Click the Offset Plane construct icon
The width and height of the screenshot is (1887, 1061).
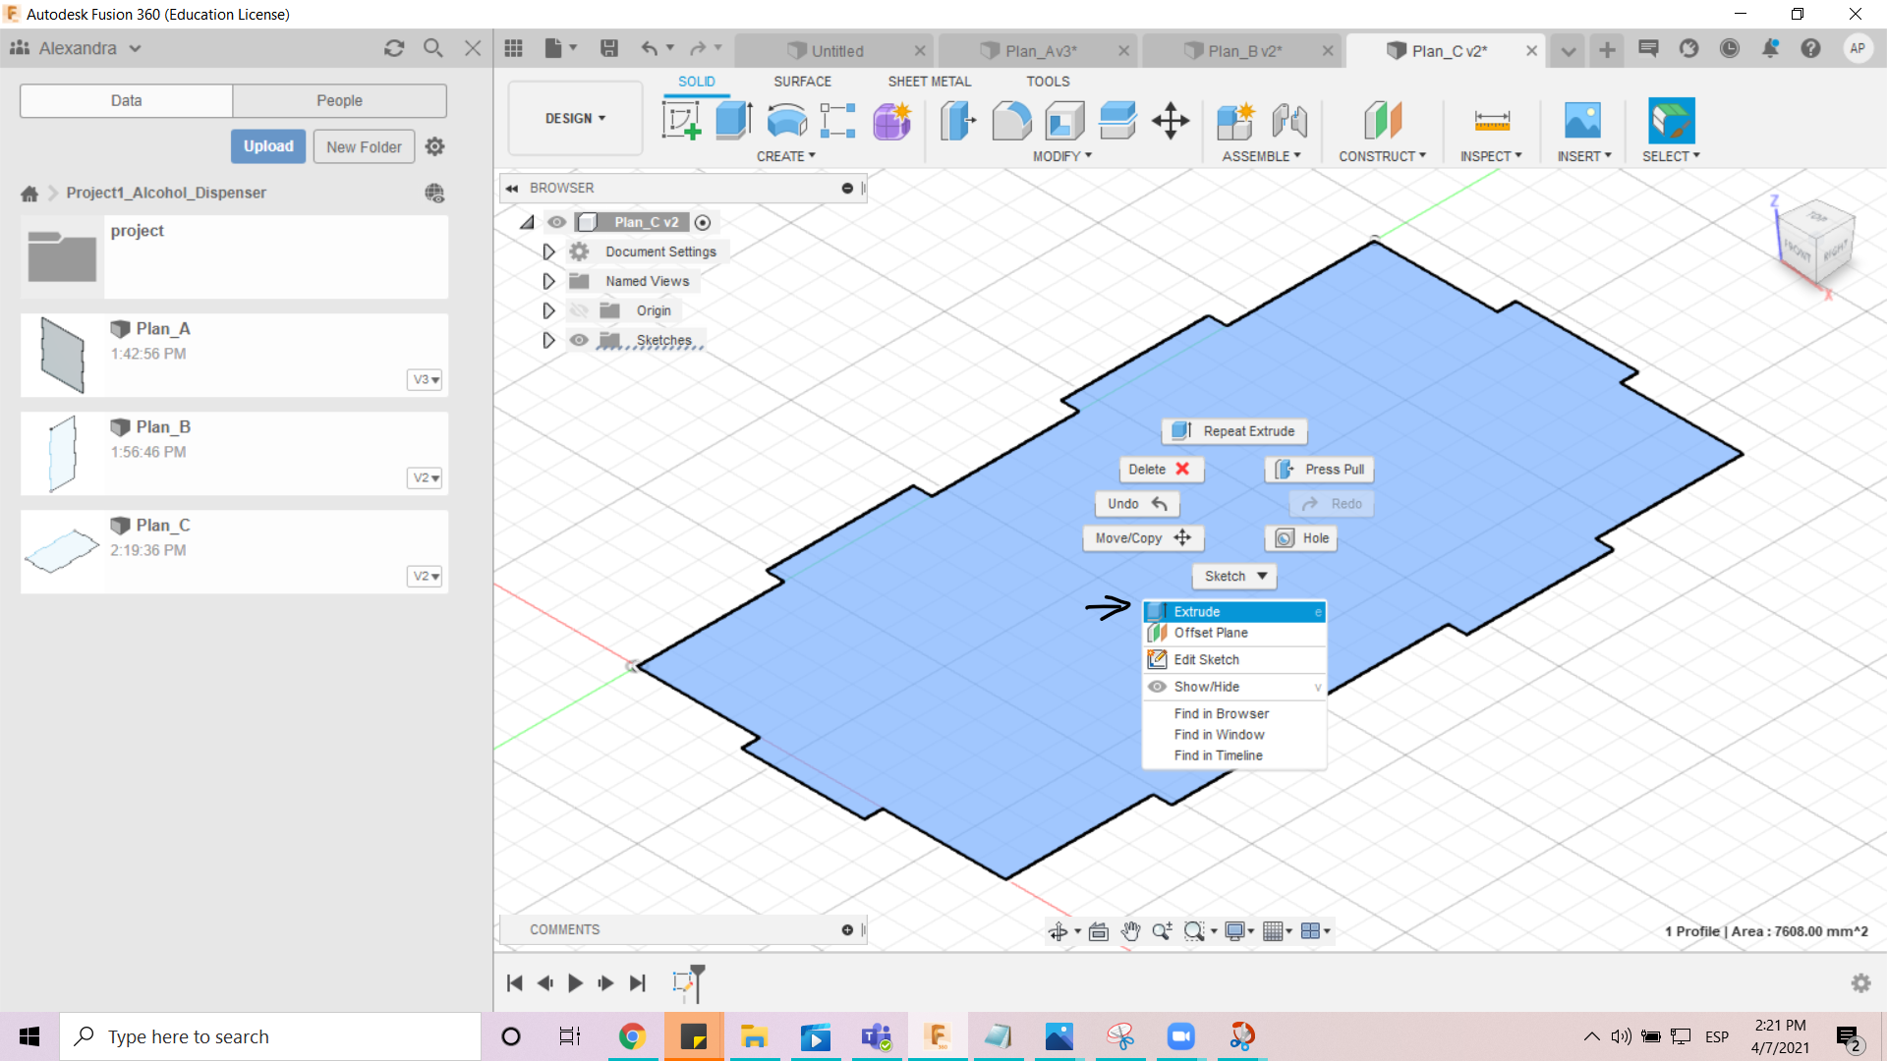tap(1382, 121)
